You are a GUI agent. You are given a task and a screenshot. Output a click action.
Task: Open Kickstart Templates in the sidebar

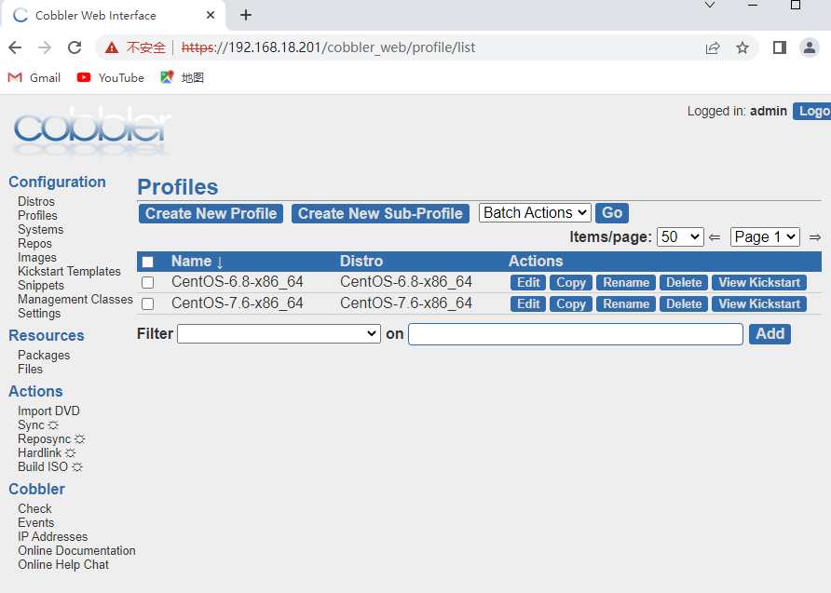pos(69,271)
